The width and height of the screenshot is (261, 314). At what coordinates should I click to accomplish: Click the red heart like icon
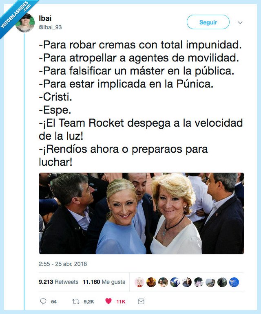click(x=108, y=301)
